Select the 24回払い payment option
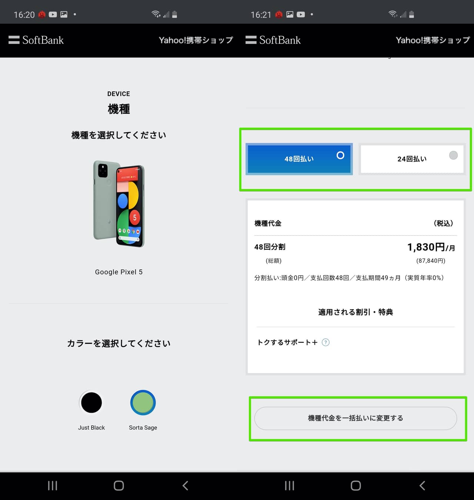Viewport: 474px width, 500px height. 412,159
